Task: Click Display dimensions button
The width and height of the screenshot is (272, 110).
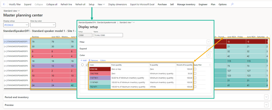Action: point(118,5)
